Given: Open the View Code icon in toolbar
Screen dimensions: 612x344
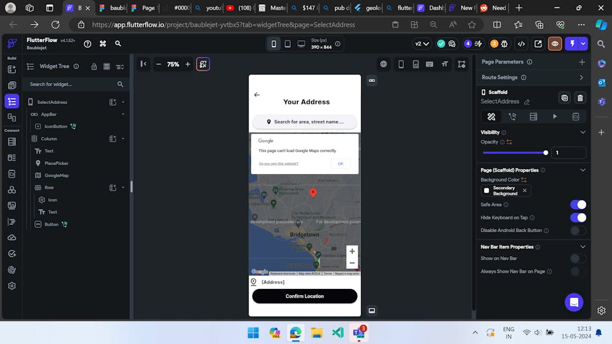Looking at the screenshot, I should click(521, 44).
